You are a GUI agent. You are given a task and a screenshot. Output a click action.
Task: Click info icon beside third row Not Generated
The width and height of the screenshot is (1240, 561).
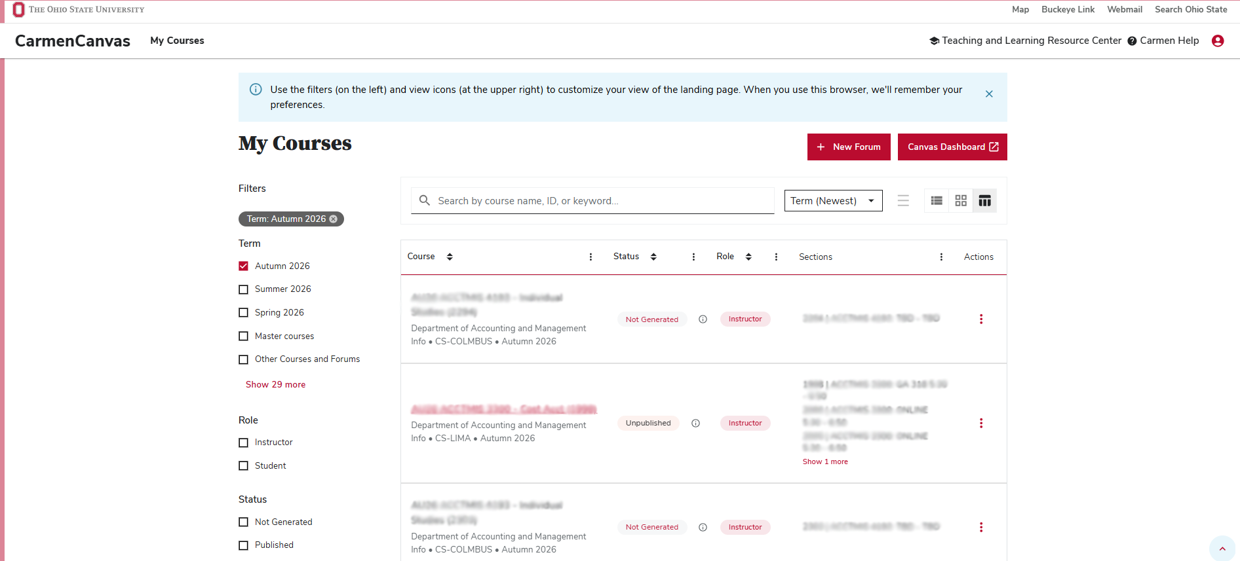(703, 528)
